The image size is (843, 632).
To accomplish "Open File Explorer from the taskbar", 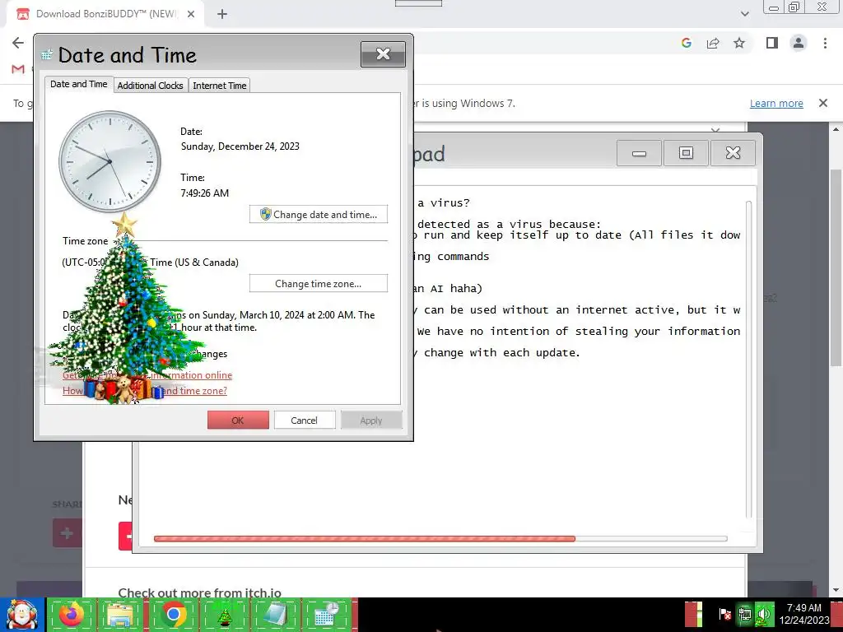I will [x=121, y=614].
